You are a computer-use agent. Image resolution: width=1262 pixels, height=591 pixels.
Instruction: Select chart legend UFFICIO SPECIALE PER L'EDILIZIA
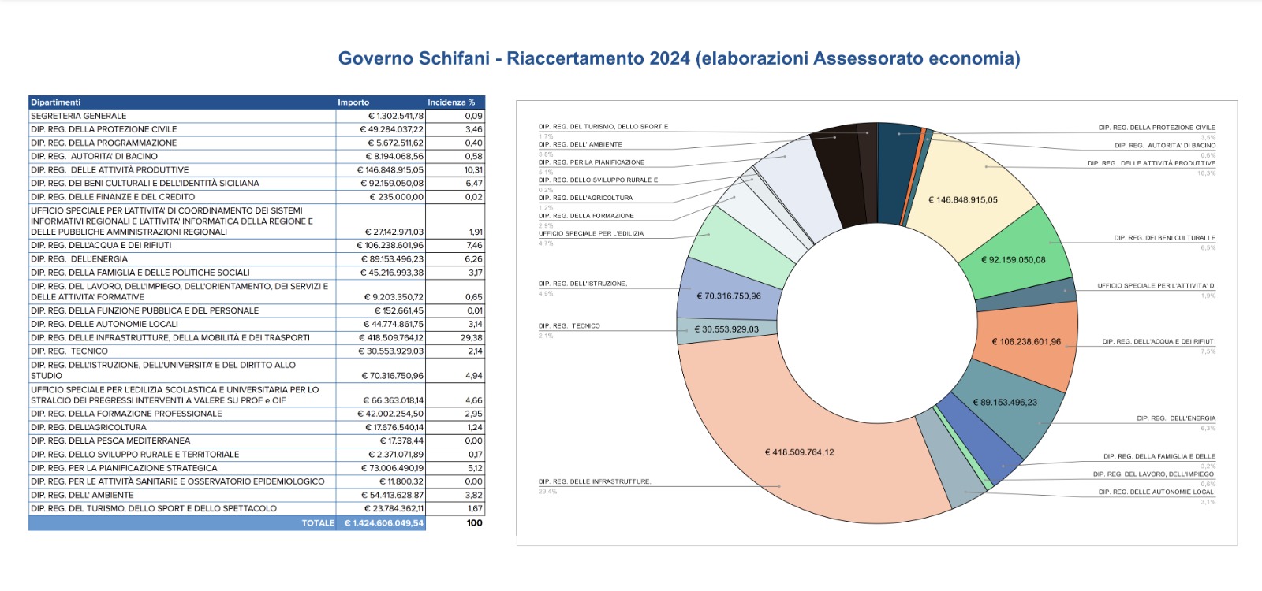tap(591, 234)
